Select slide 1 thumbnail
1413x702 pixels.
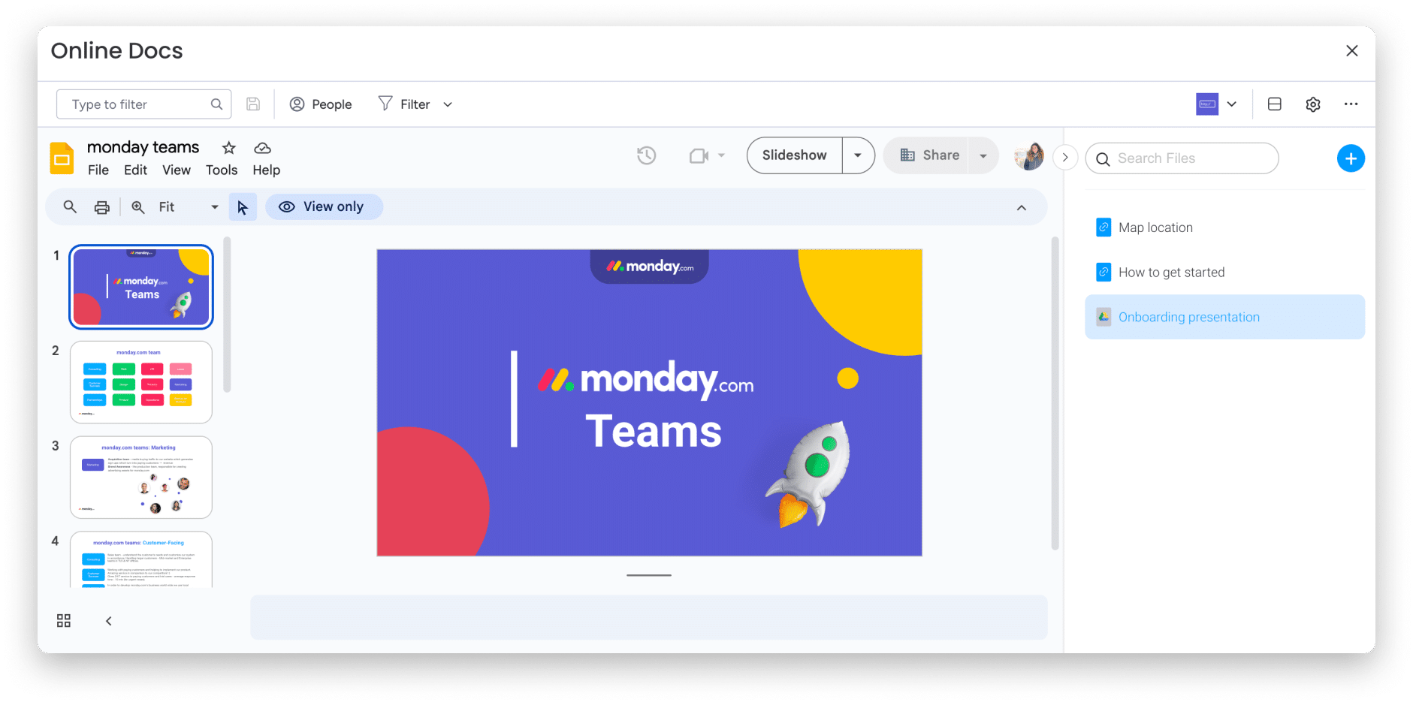coord(141,287)
